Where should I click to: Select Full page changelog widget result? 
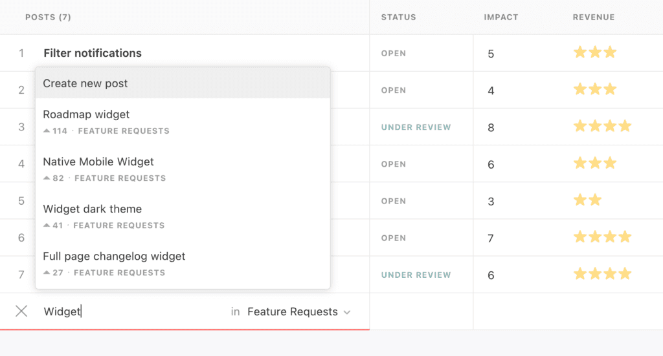tap(114, 257)
